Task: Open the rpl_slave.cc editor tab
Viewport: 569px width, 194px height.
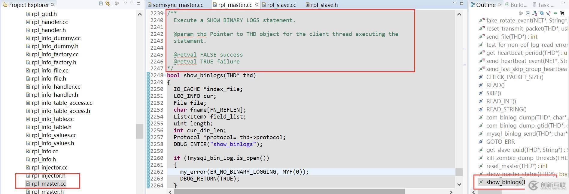Action: (x=279, y=5)
